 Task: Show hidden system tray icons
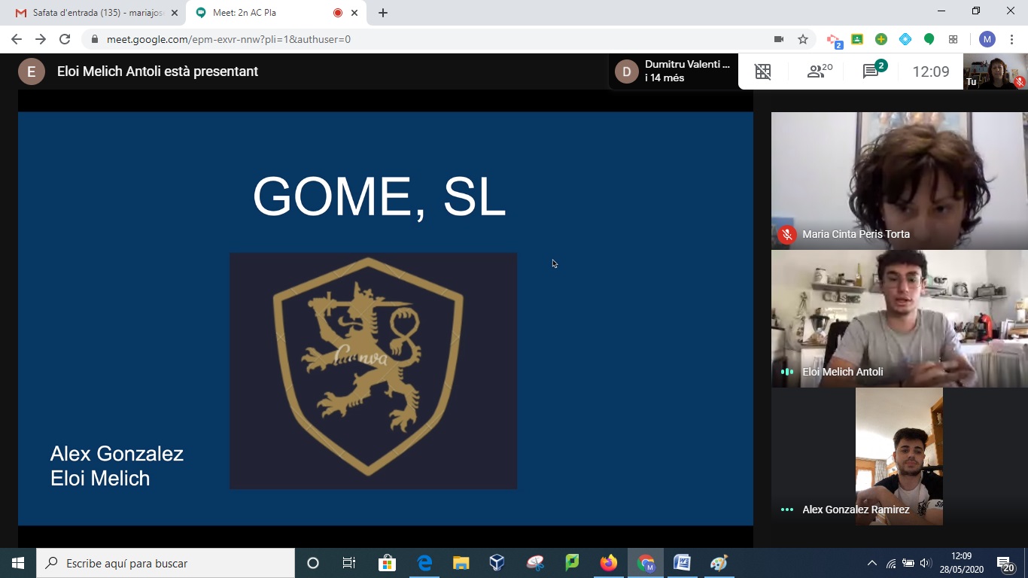872,563
